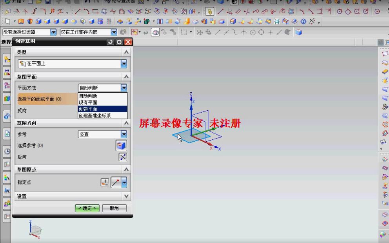This screenshot has width=389, height=243.
Task: Select the reverse direction icon in 草图方向
Action: tap(123, 157)
